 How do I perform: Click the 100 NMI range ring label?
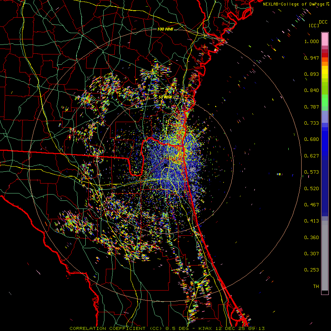165,29
